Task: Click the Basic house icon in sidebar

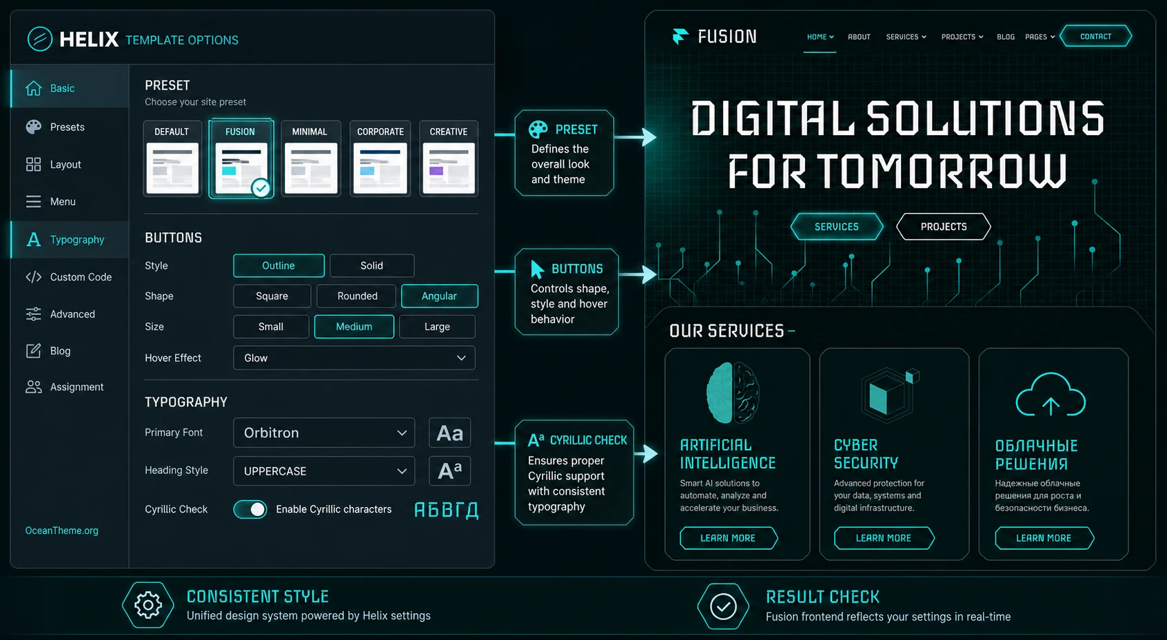Action: click(x=33, y=88)
